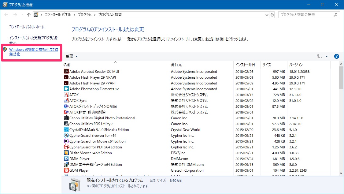Click the Adobe Flash Player 29 NPAPI icon
Image resolution: width=344 pixels, height=194 pixels.
tap(66, 77)
